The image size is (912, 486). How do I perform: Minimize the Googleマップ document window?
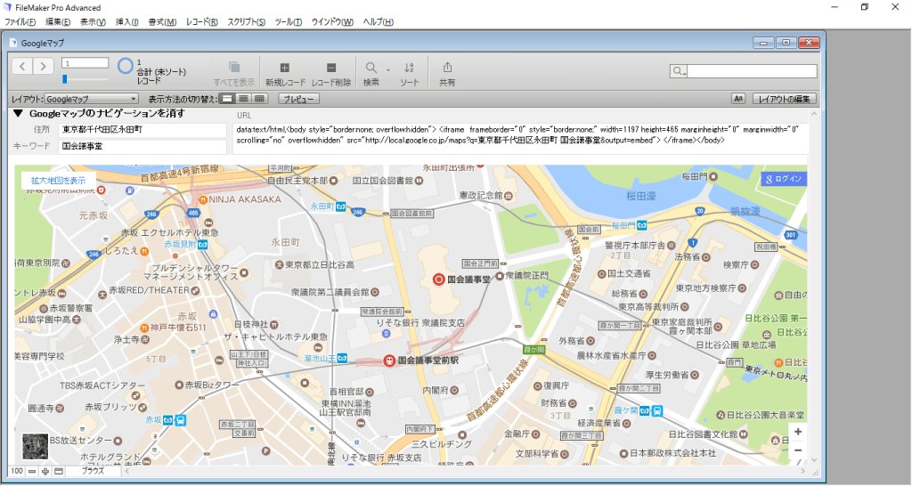[x=763, y=43]
